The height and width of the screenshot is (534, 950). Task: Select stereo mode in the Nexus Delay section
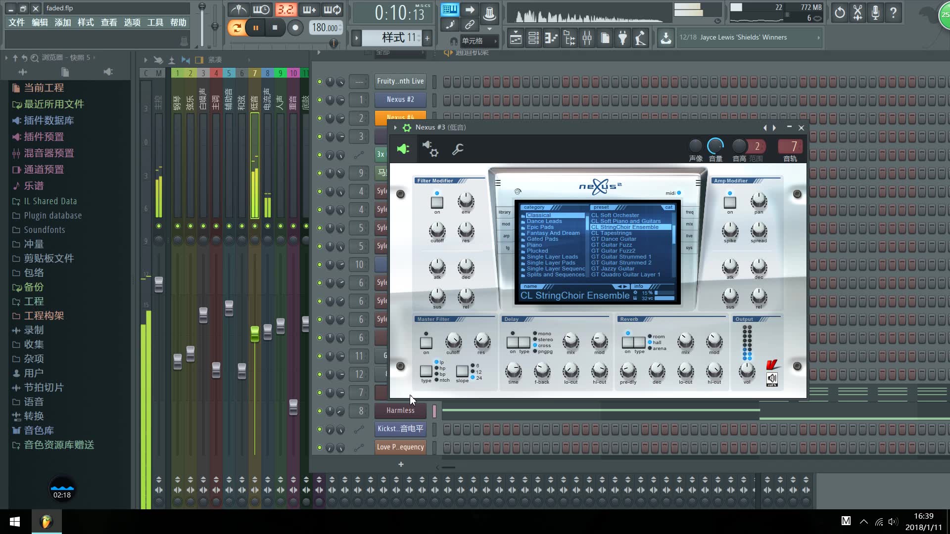click(x=535, y=340)
